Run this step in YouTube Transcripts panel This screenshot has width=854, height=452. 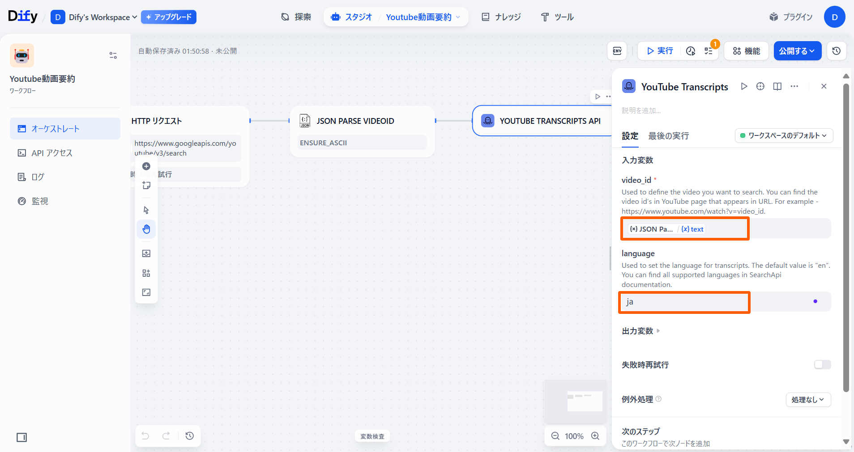pyautogui.click(x=744, y=86)
